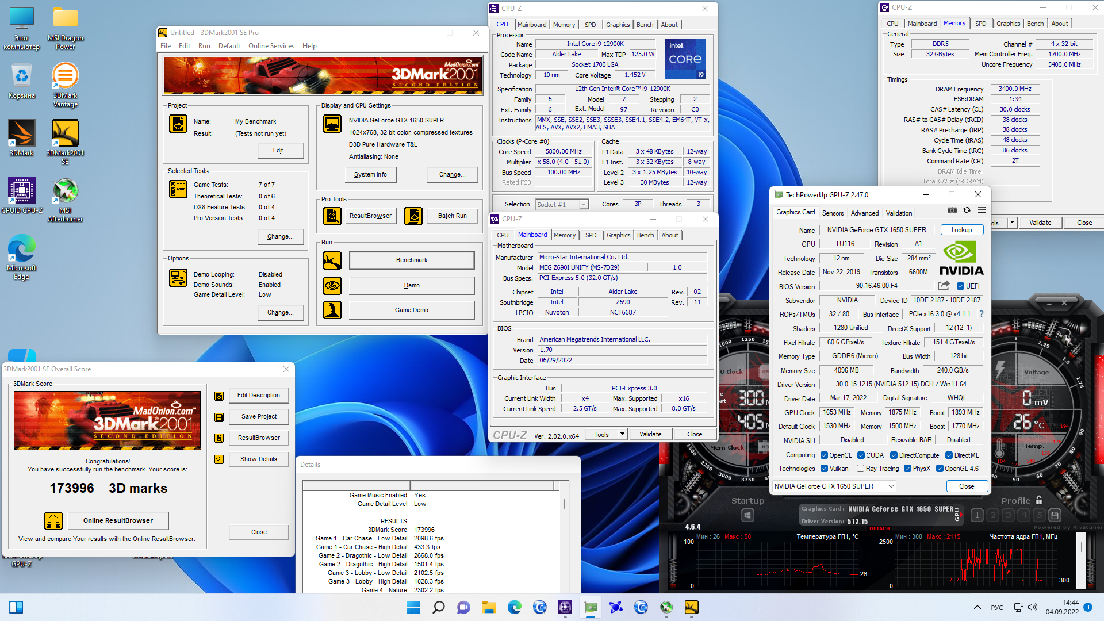Click the Demo eye icon
The image size is (1104, 621).
tap(332, 286)
